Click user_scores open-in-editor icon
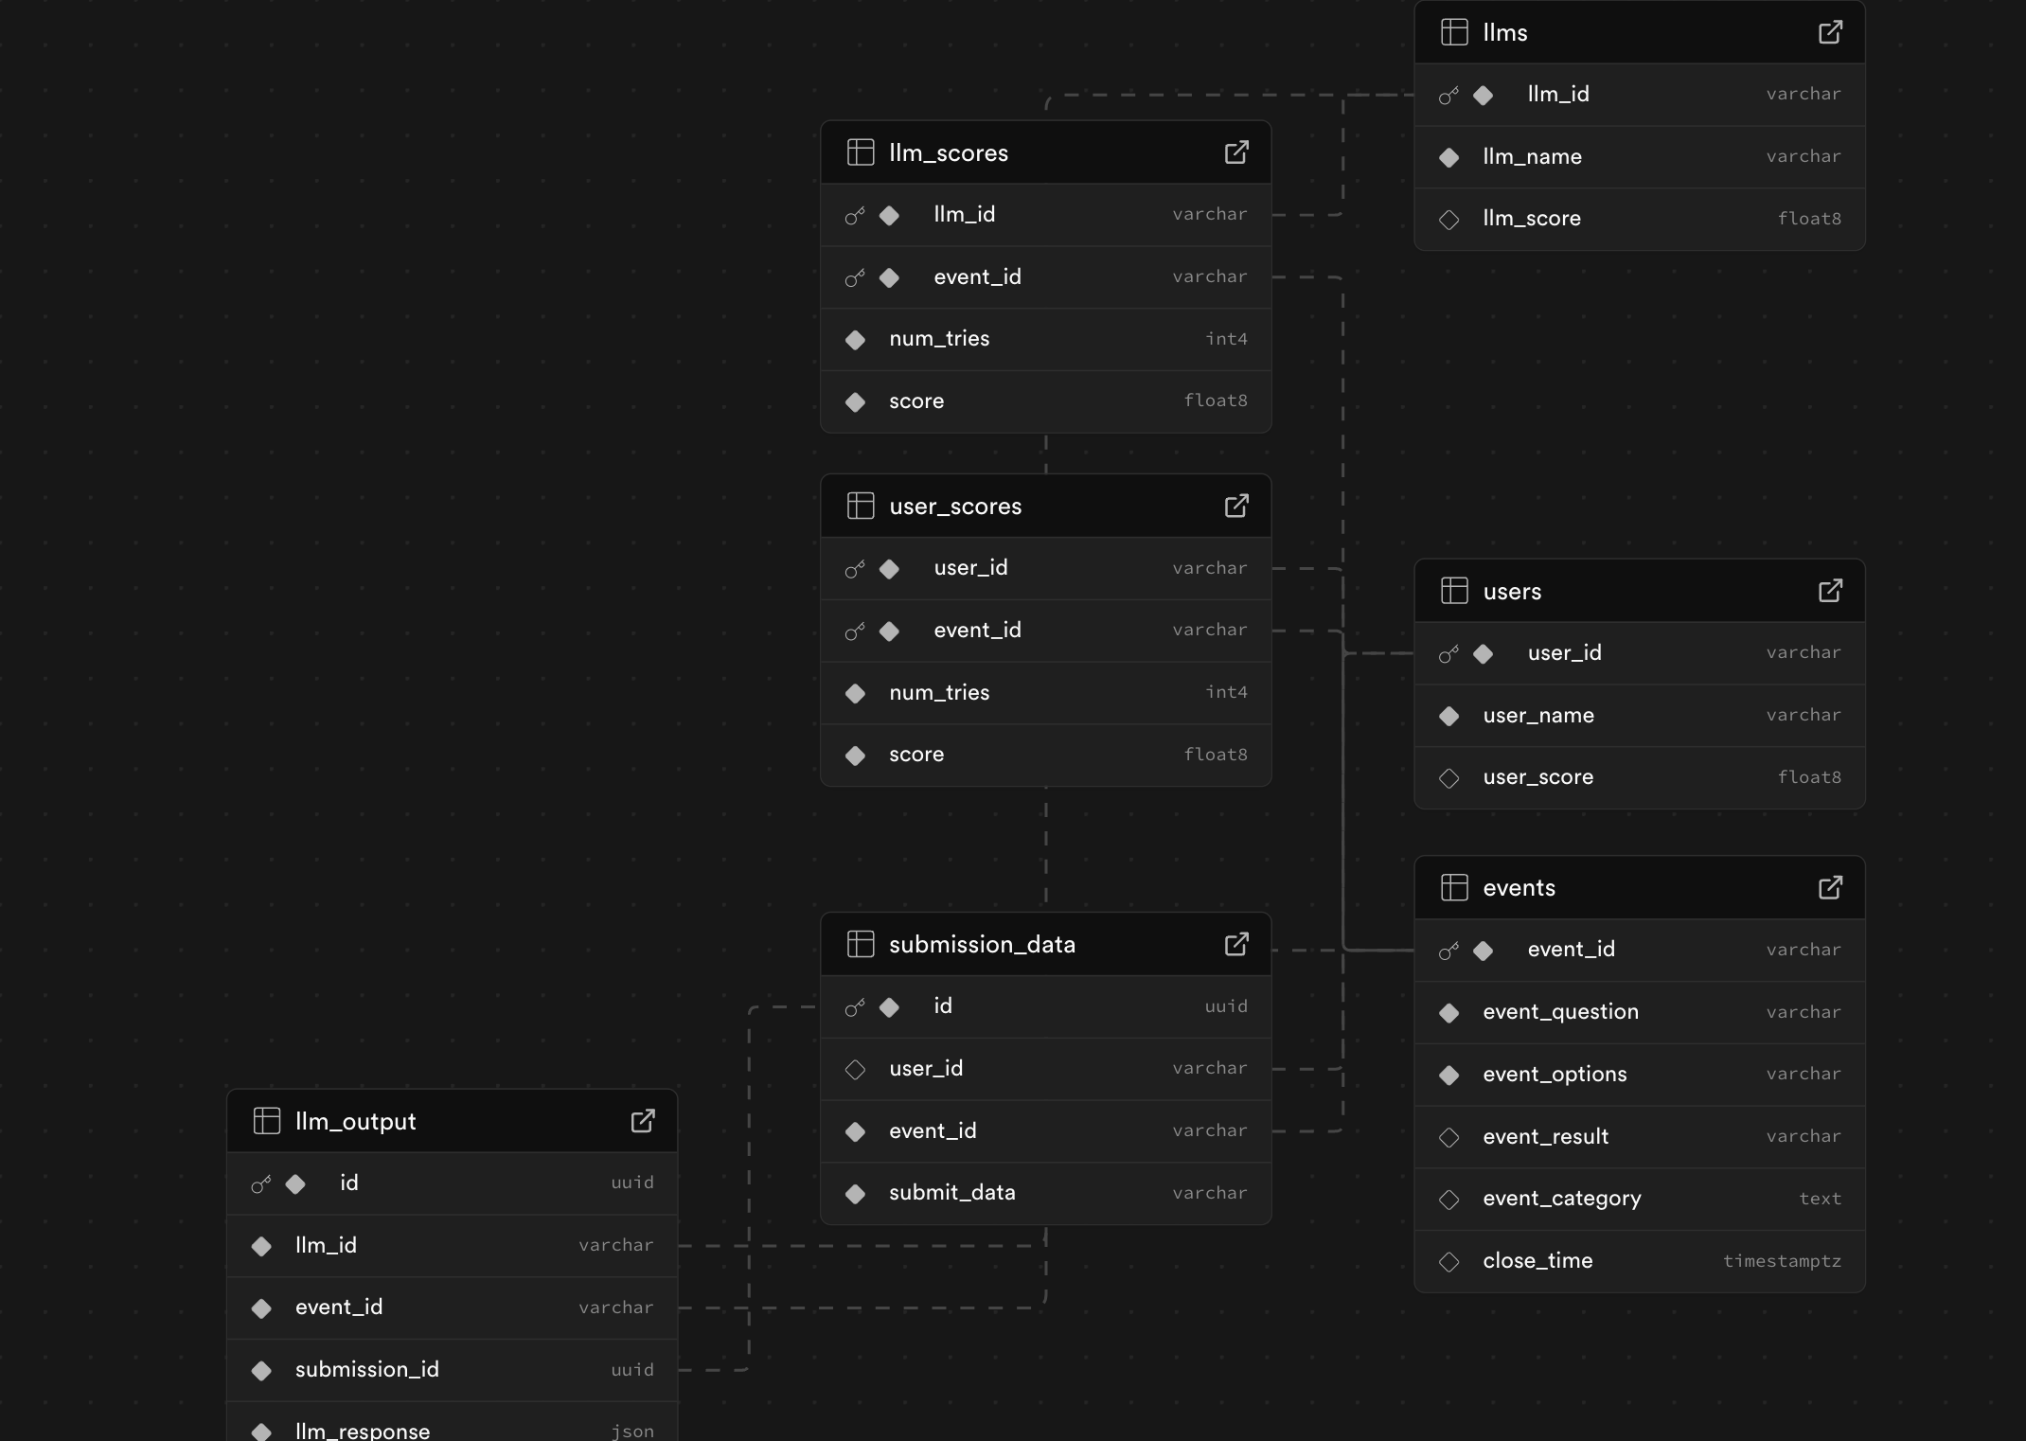Image resolution: width=2026 pixels, height=1441 pixels. 1236,506
